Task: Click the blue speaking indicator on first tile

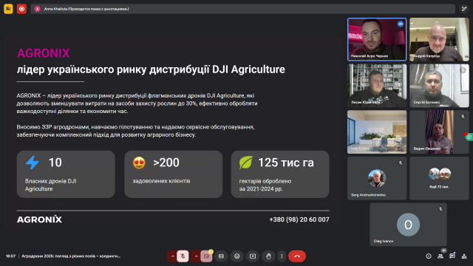Action: [401, 24]
